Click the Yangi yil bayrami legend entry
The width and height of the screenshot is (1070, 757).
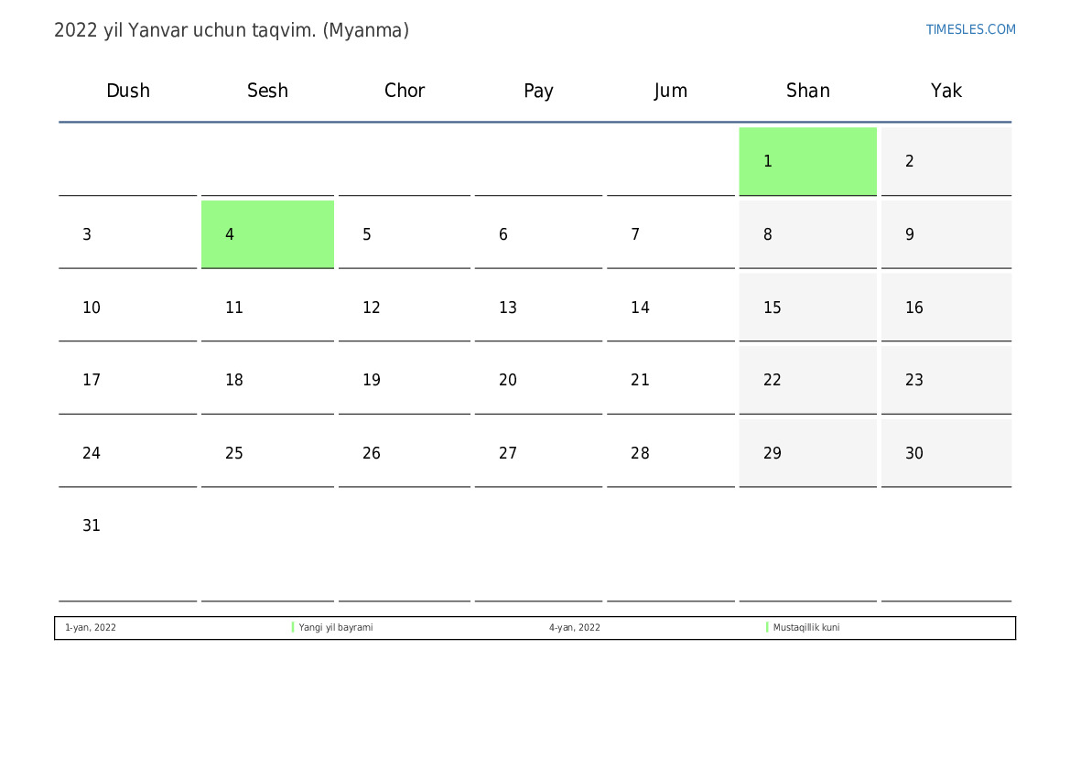tap(335, 628)
